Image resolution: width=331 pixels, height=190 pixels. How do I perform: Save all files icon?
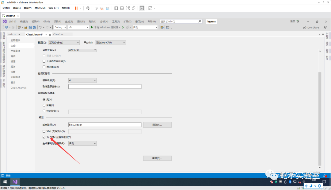point(34,27)
